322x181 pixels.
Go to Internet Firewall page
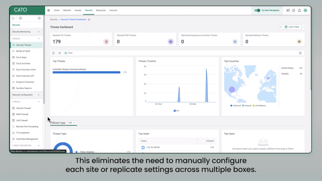[23, 108]
